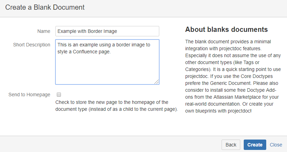Click inside the Short Description text area
The height and width of the screenshot is (152, 287).
point(107,62)
